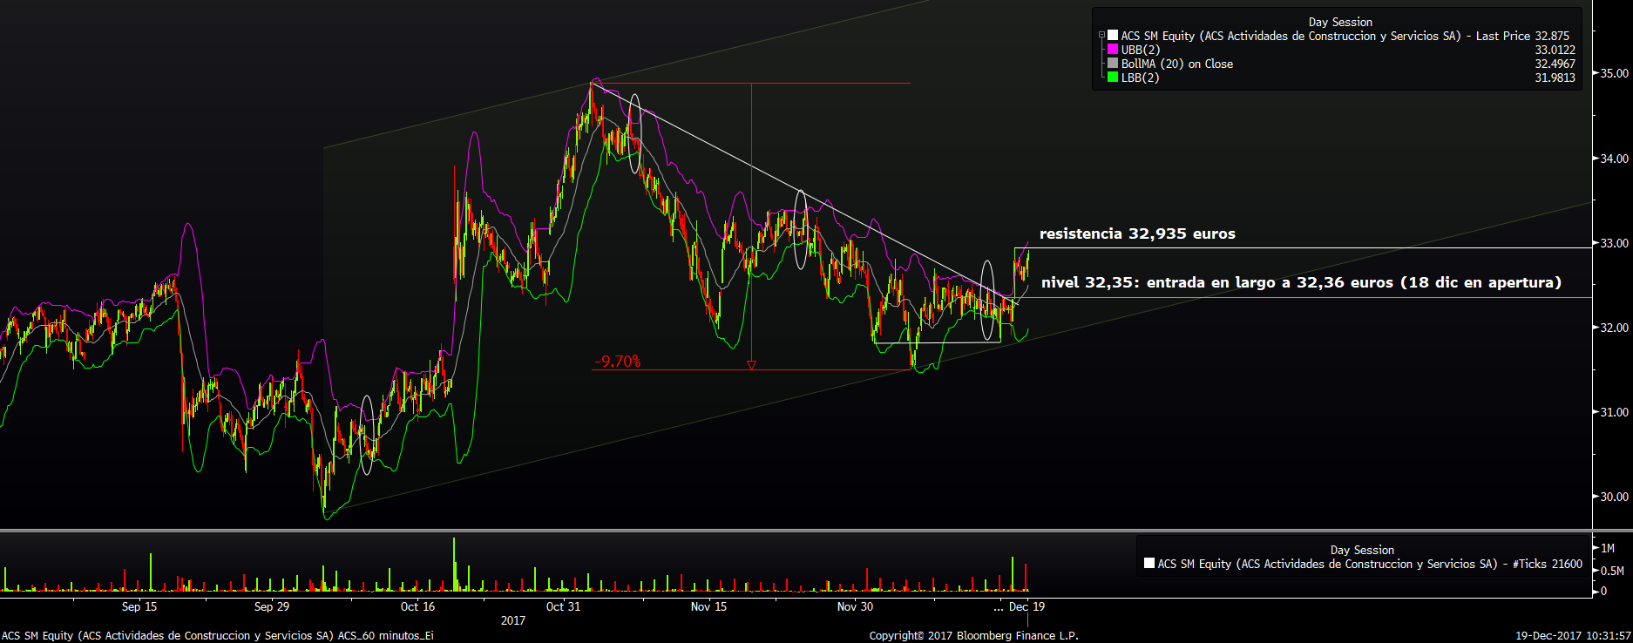Click the UBB value 33.0122
The width and height of the screenshot is (1633, 643).
pos(1555,50)
